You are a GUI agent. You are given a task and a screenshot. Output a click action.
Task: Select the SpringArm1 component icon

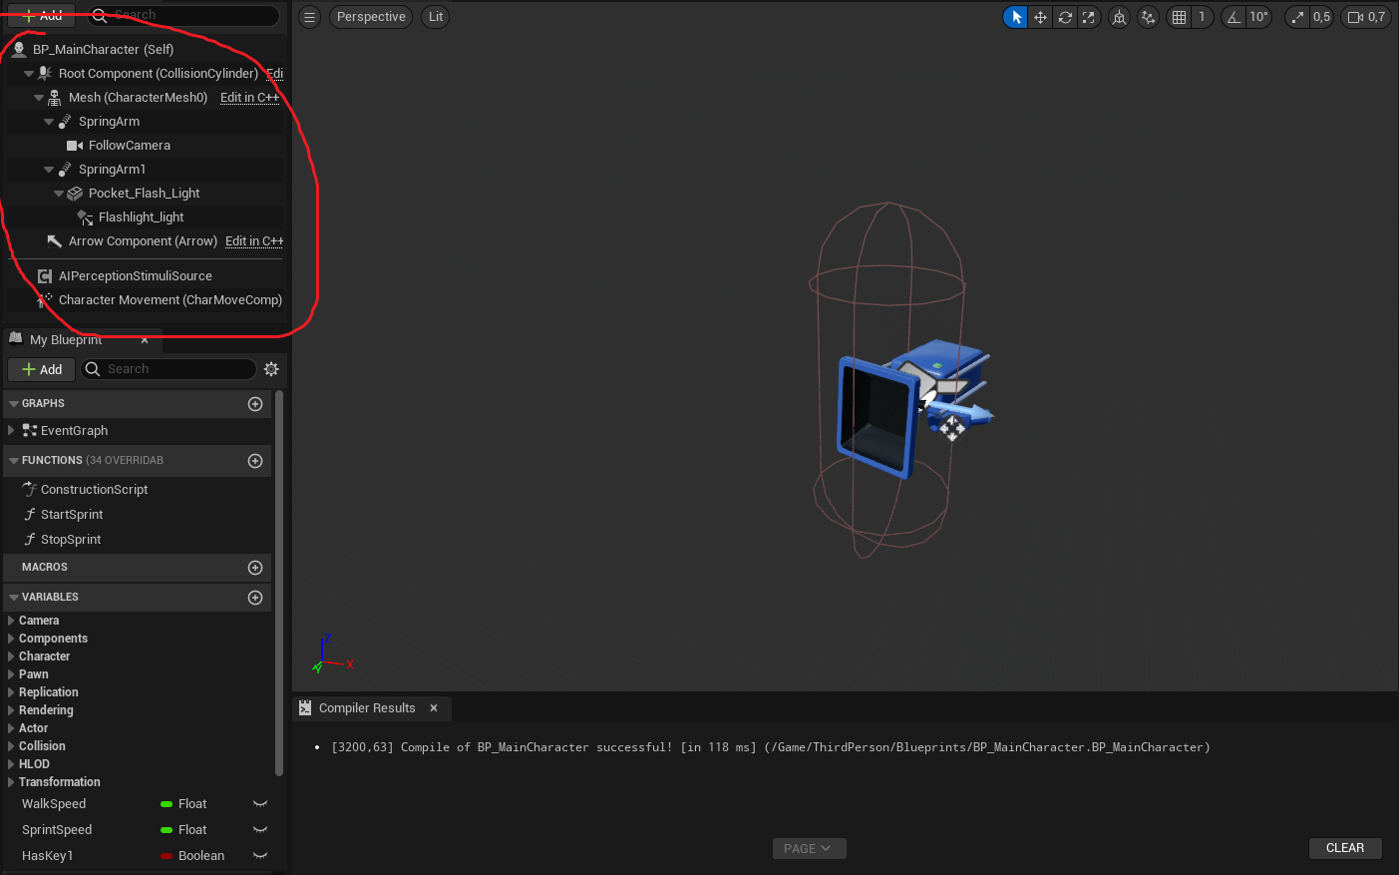tap(65, 170)
